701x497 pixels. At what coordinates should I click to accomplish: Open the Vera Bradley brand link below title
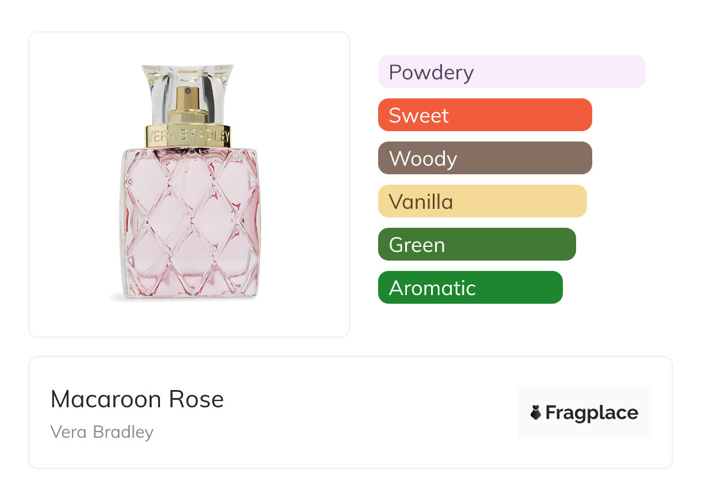click(x=102, y=431)
